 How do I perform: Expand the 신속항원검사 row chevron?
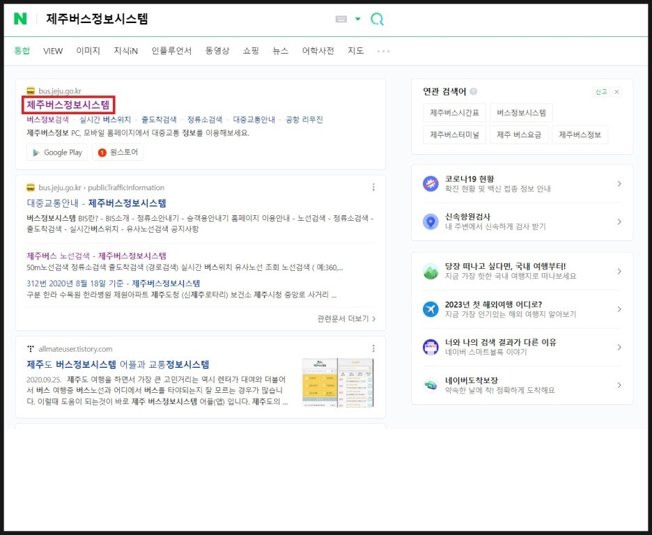(x=619, y=222)
